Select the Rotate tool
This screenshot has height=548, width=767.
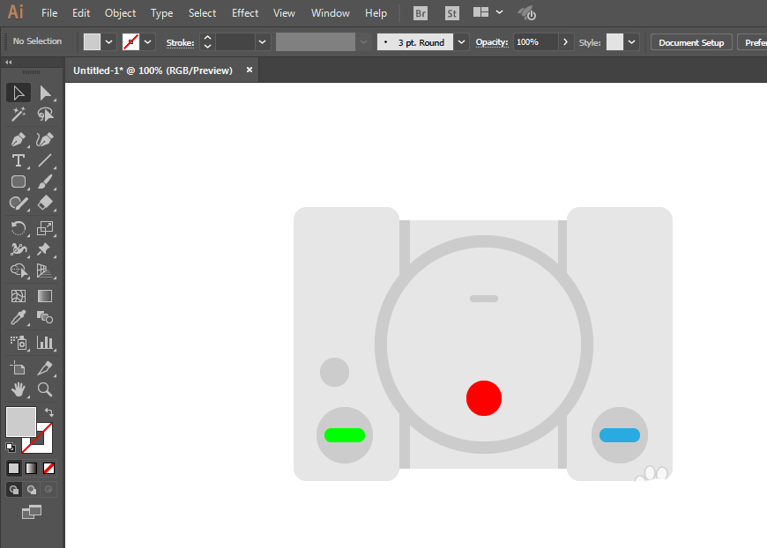pyautogui.click(x=19, y=228)
